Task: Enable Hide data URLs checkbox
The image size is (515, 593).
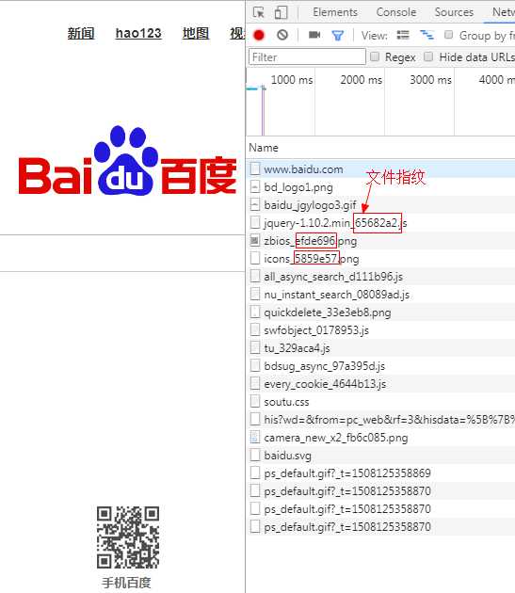Action: (x=428, y=56)
